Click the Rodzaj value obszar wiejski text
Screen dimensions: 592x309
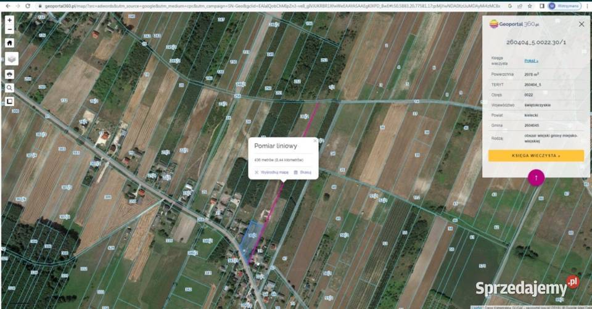[x=551, y=138]
